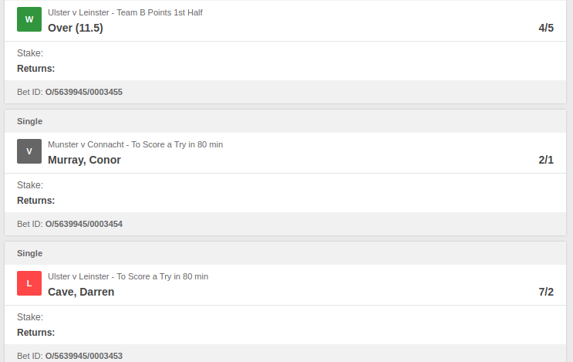Click the 2/1 odds for Murray
The height and width of the screenshot is (362, 573).
pyautogui.click(x=546, y=160)
